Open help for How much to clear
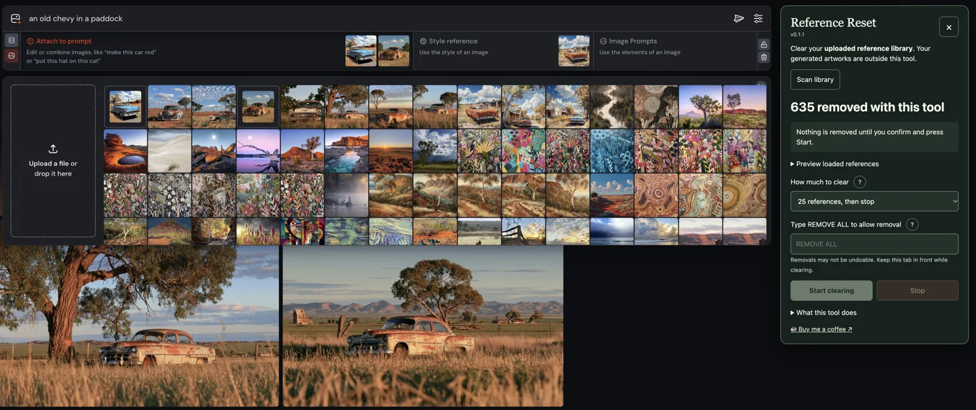The width and height of the screenshot is (976, 410). 859,182
